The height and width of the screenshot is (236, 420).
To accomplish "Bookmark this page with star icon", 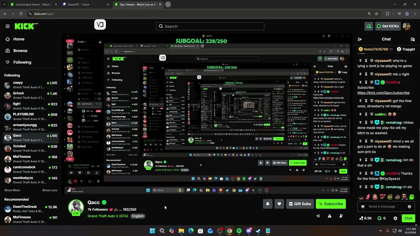I will [x=376, y=14].
